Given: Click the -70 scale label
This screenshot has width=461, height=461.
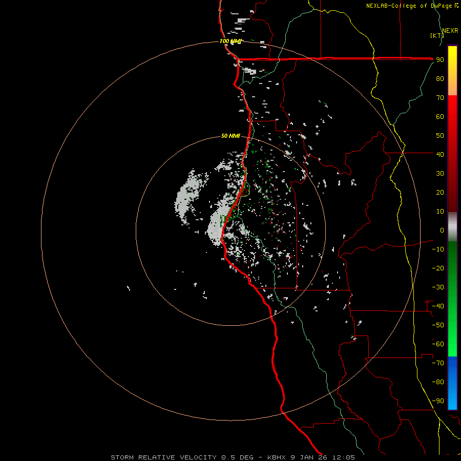Looking at the screenshot, I should 438,363.
